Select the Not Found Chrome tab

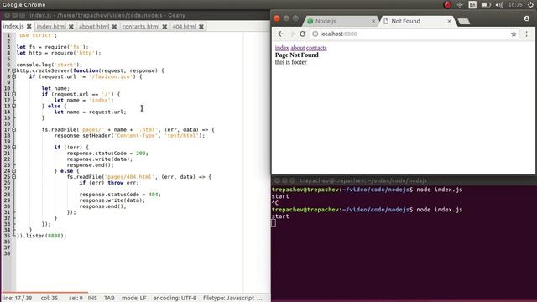[418, 21]
